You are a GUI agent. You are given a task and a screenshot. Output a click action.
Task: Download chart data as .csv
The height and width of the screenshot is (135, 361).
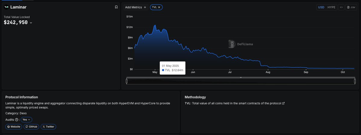tap(351, 7)
